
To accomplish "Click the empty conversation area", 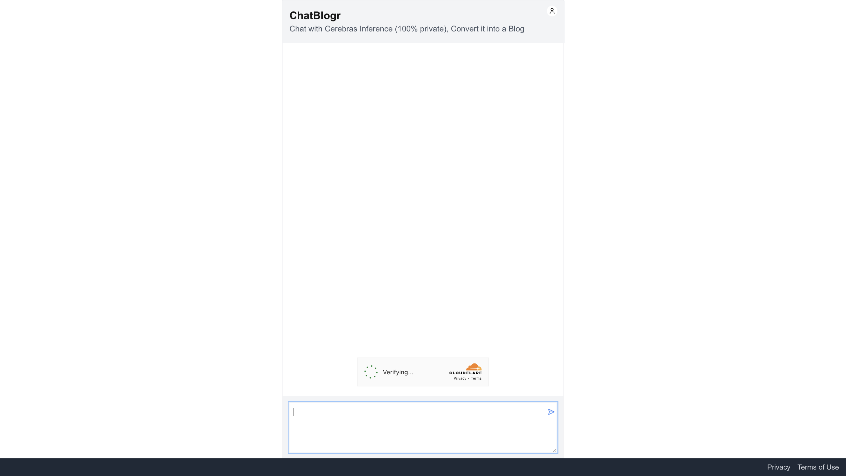I will (423, 197).
